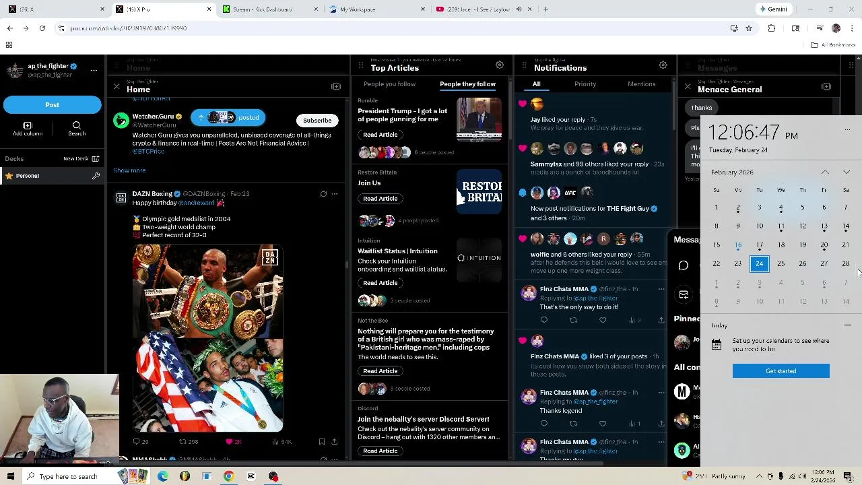Select February 16 in the calendar

tap(738, 245)
